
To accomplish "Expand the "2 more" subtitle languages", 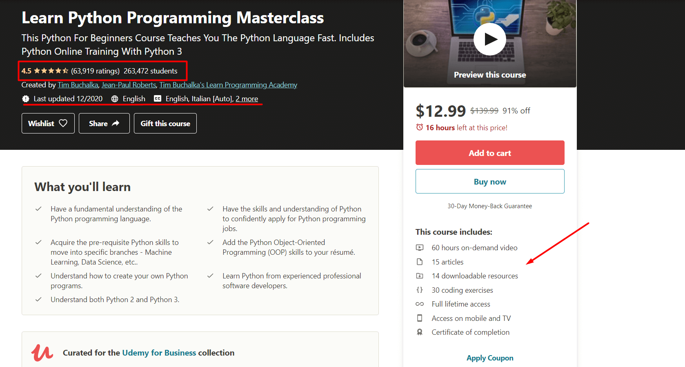I will (247, 99).
